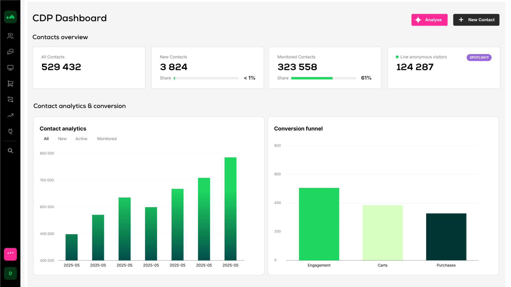Image resolution: width=511 pixels, height=287 pixels.
Task: Select the New tab in Contact analytics
Action: (x=62, y=139)
